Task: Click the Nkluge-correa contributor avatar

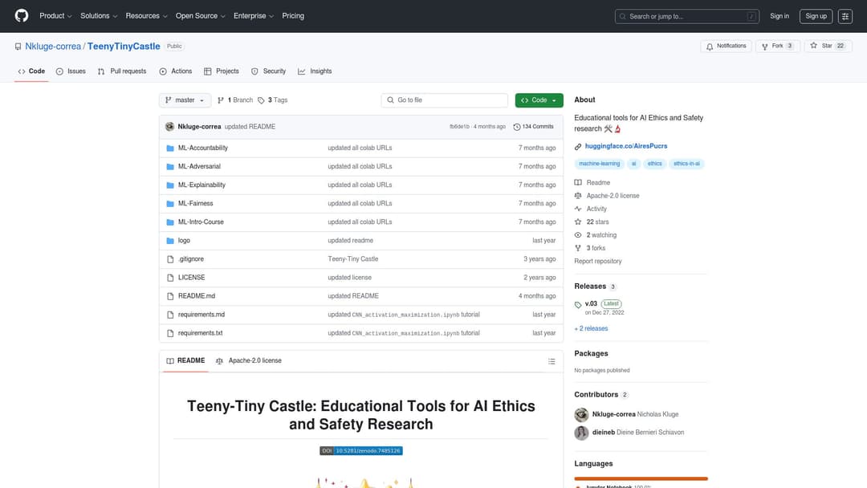Action: click(x=581, y=414)
